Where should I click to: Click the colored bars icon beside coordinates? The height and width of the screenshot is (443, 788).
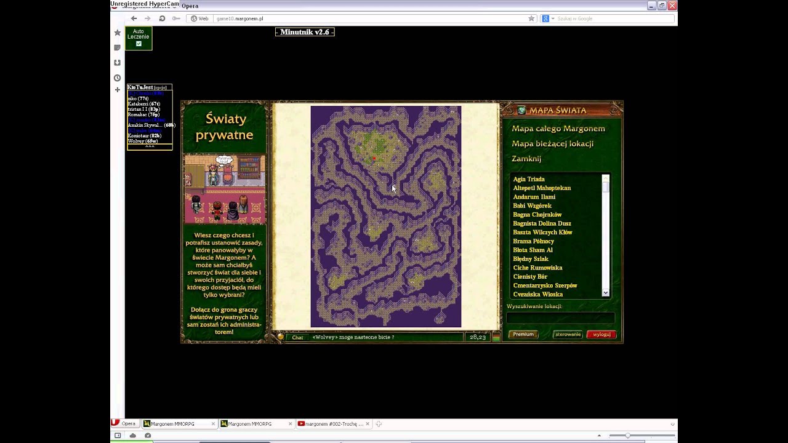click(496, 337)
